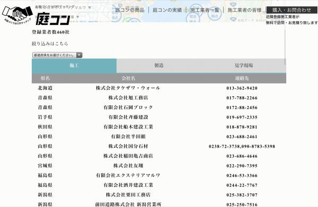Viewport: 318px width, 207px height.
Task: Expand the prefecture selection dropdown
Action: (x=57, y=55)
